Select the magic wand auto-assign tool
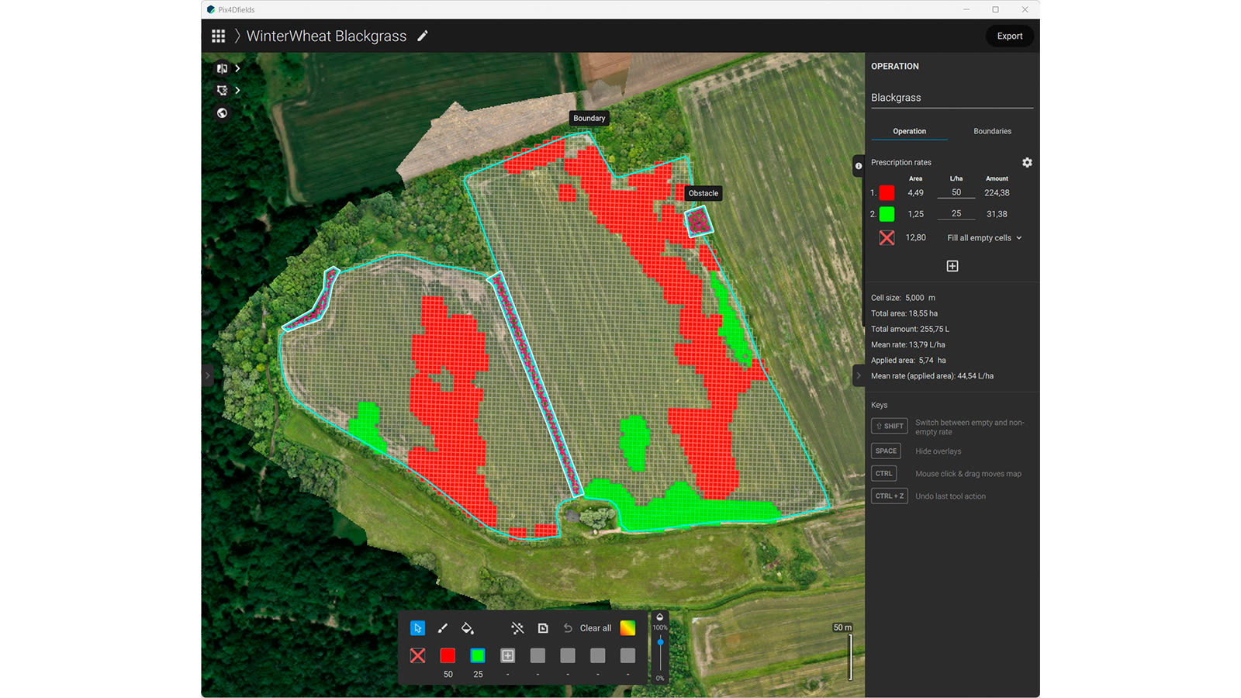Image resolution: width=1241 pixels, height=698 pixels. coord(517,628)
